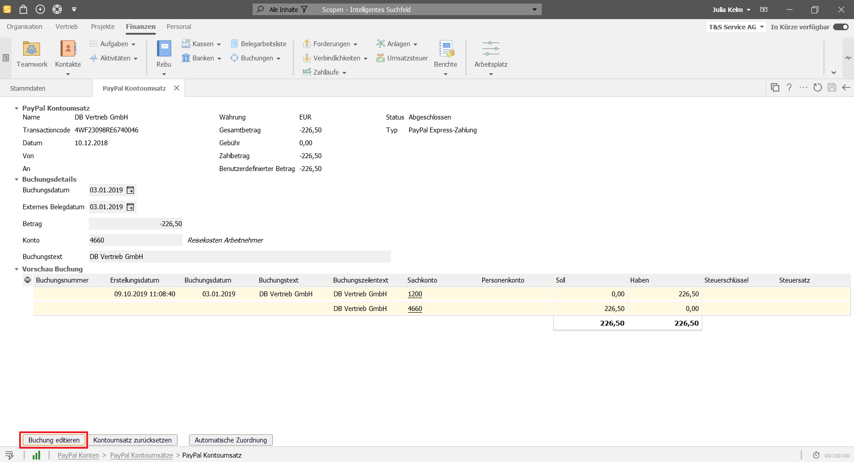
Task: Click the activity pulse icon at right edge
Action: pyautogui.click(x=848, y=58)
